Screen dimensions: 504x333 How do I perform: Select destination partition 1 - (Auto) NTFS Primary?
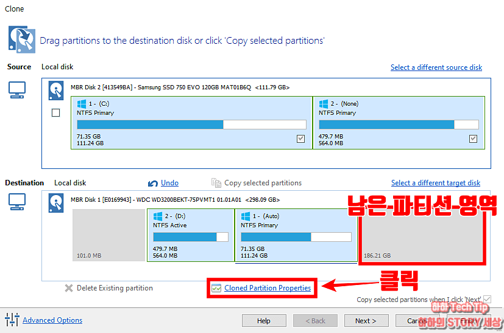pyautogui.click(x=296, y=235)
